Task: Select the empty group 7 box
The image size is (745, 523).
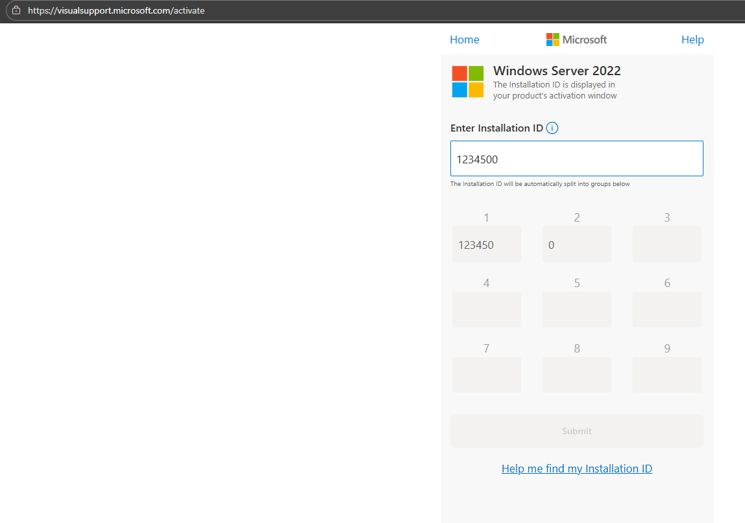Action: (x=486, y=375)
